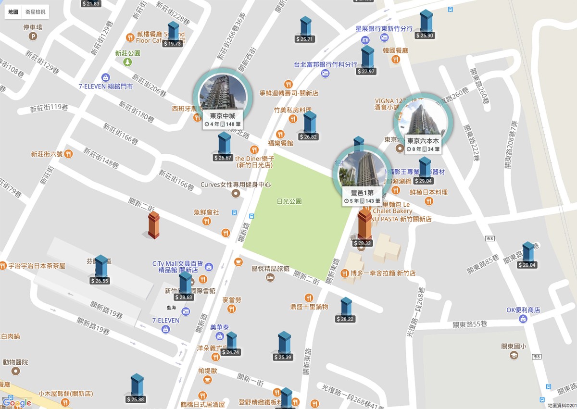The image size is (577, 409).
Task: Click the Curves女性專用健身中心 pin
Action: 235,193
